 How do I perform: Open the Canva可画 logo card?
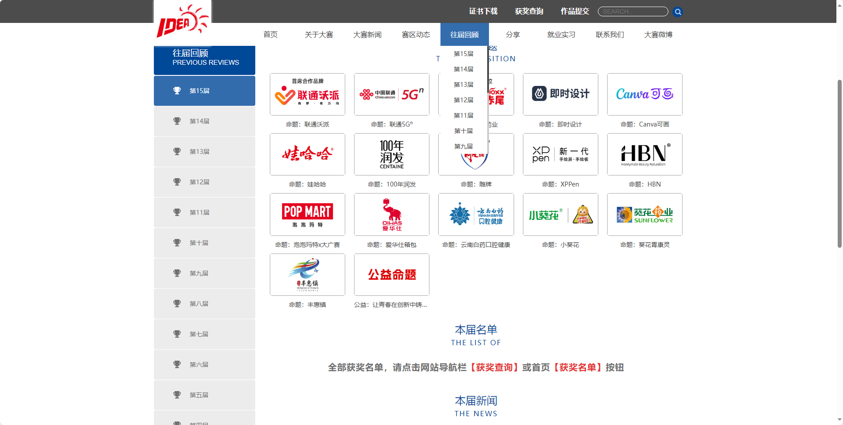pyautogui.click(x=645, y=94)
